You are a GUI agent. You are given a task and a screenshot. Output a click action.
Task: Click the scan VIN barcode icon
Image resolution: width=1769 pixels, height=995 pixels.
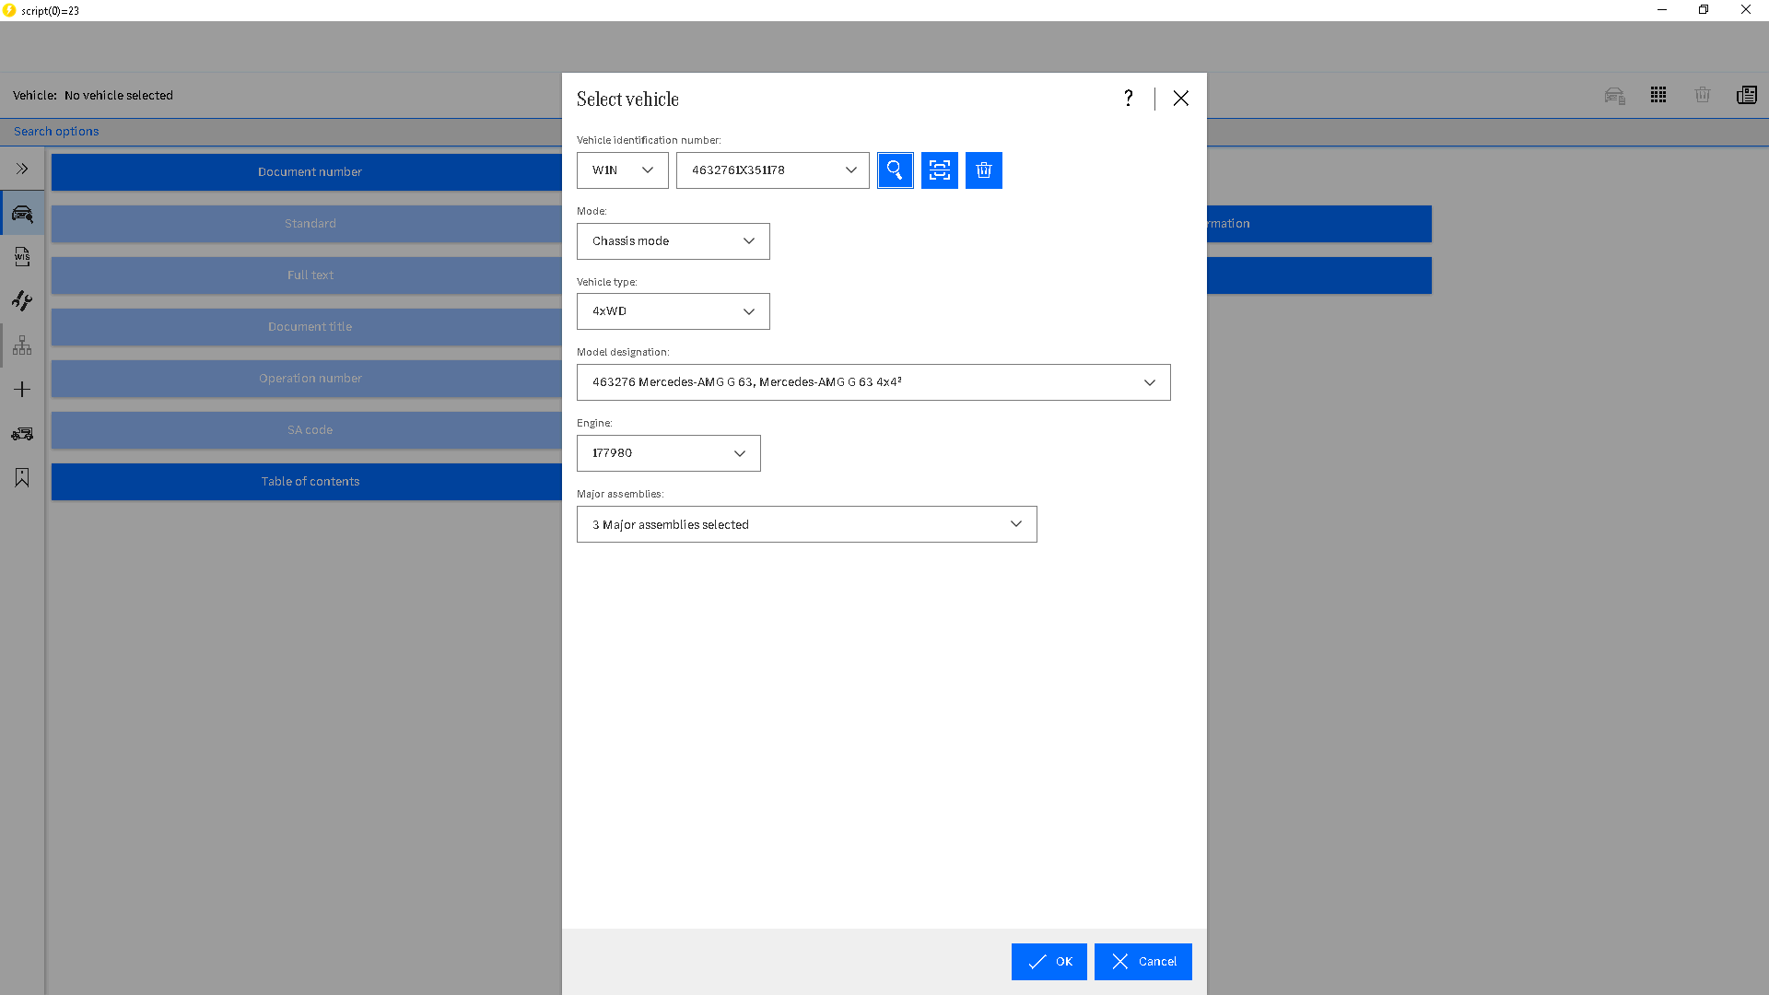pyautogui.click(x=939, y=170)
